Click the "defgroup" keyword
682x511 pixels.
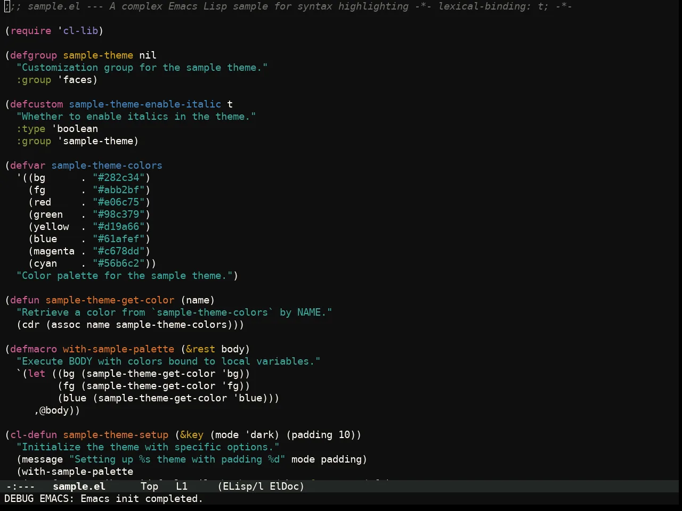34,55
